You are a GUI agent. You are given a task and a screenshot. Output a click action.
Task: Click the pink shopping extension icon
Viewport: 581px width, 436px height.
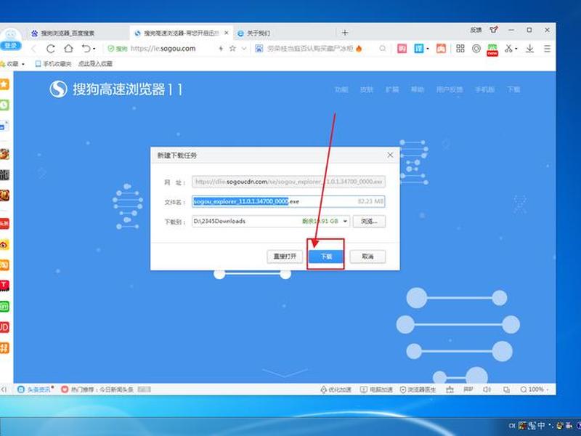click(402, 49)
